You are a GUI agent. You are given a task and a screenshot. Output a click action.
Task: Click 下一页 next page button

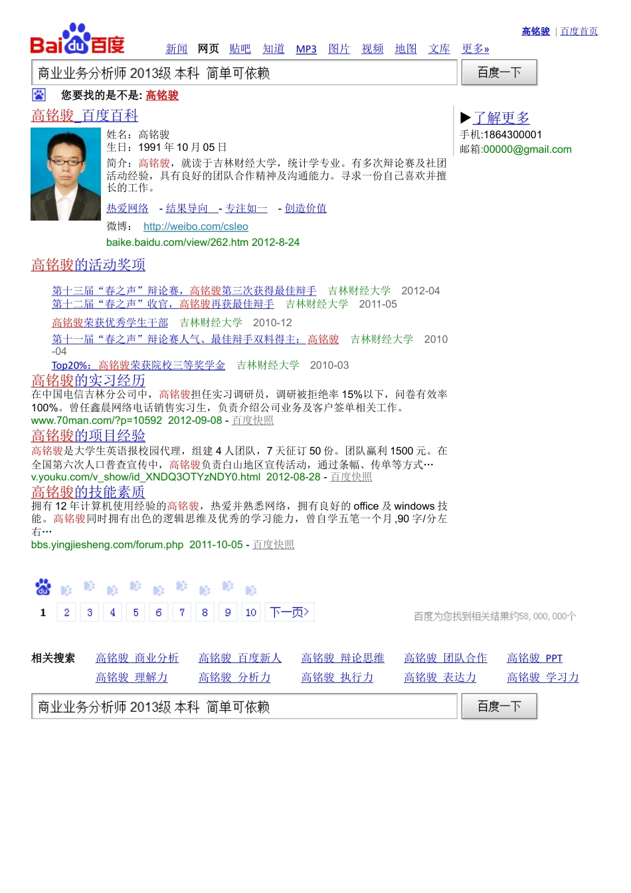290,612
